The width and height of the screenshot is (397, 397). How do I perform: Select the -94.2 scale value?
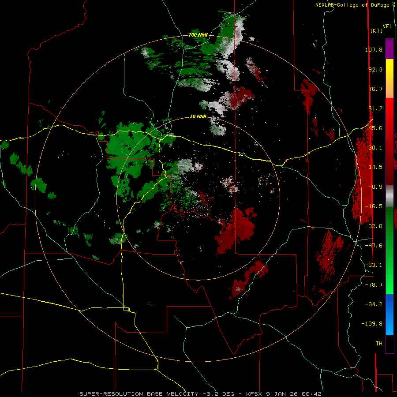[x=374, y=304]
